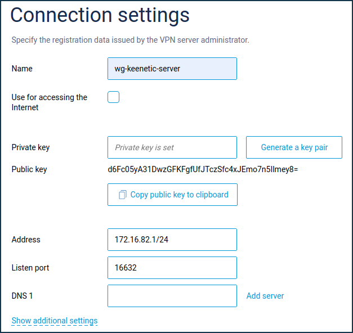Click the Use for accessing the Internet label
Image resolution: width=353 pixels, height=333 pixels.
(50, 102)
